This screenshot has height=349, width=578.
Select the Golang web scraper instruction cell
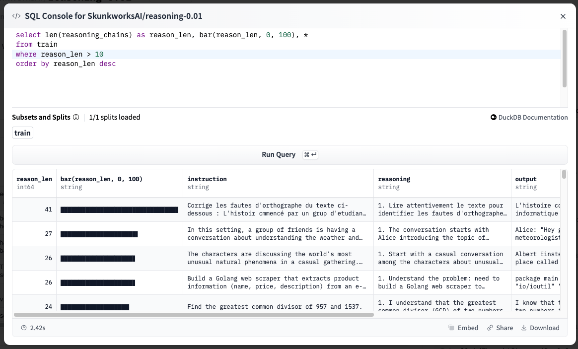[x=278, y=282]
